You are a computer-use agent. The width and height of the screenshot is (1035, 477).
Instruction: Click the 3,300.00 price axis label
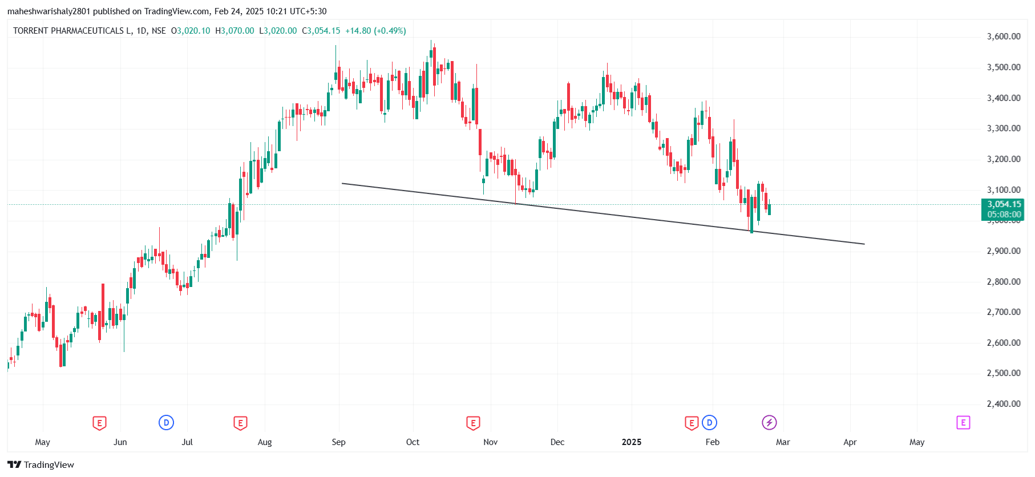(x=1004, y=128)
